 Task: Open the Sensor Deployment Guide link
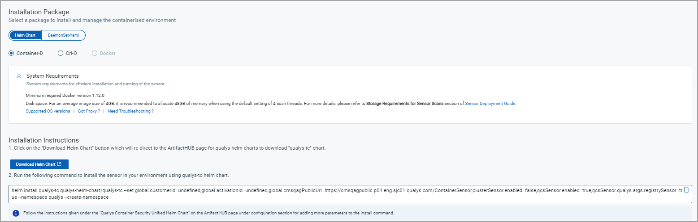click(490, 104)
